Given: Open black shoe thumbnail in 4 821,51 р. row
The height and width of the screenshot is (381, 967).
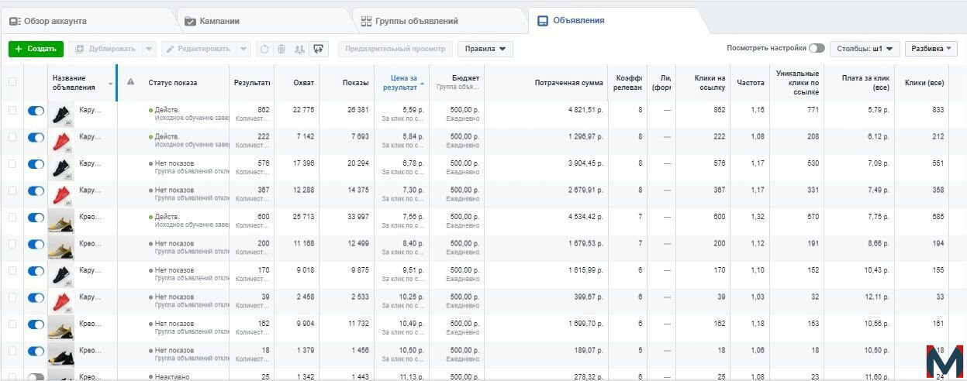Looking at the screenshot, I should pos(61,115).
